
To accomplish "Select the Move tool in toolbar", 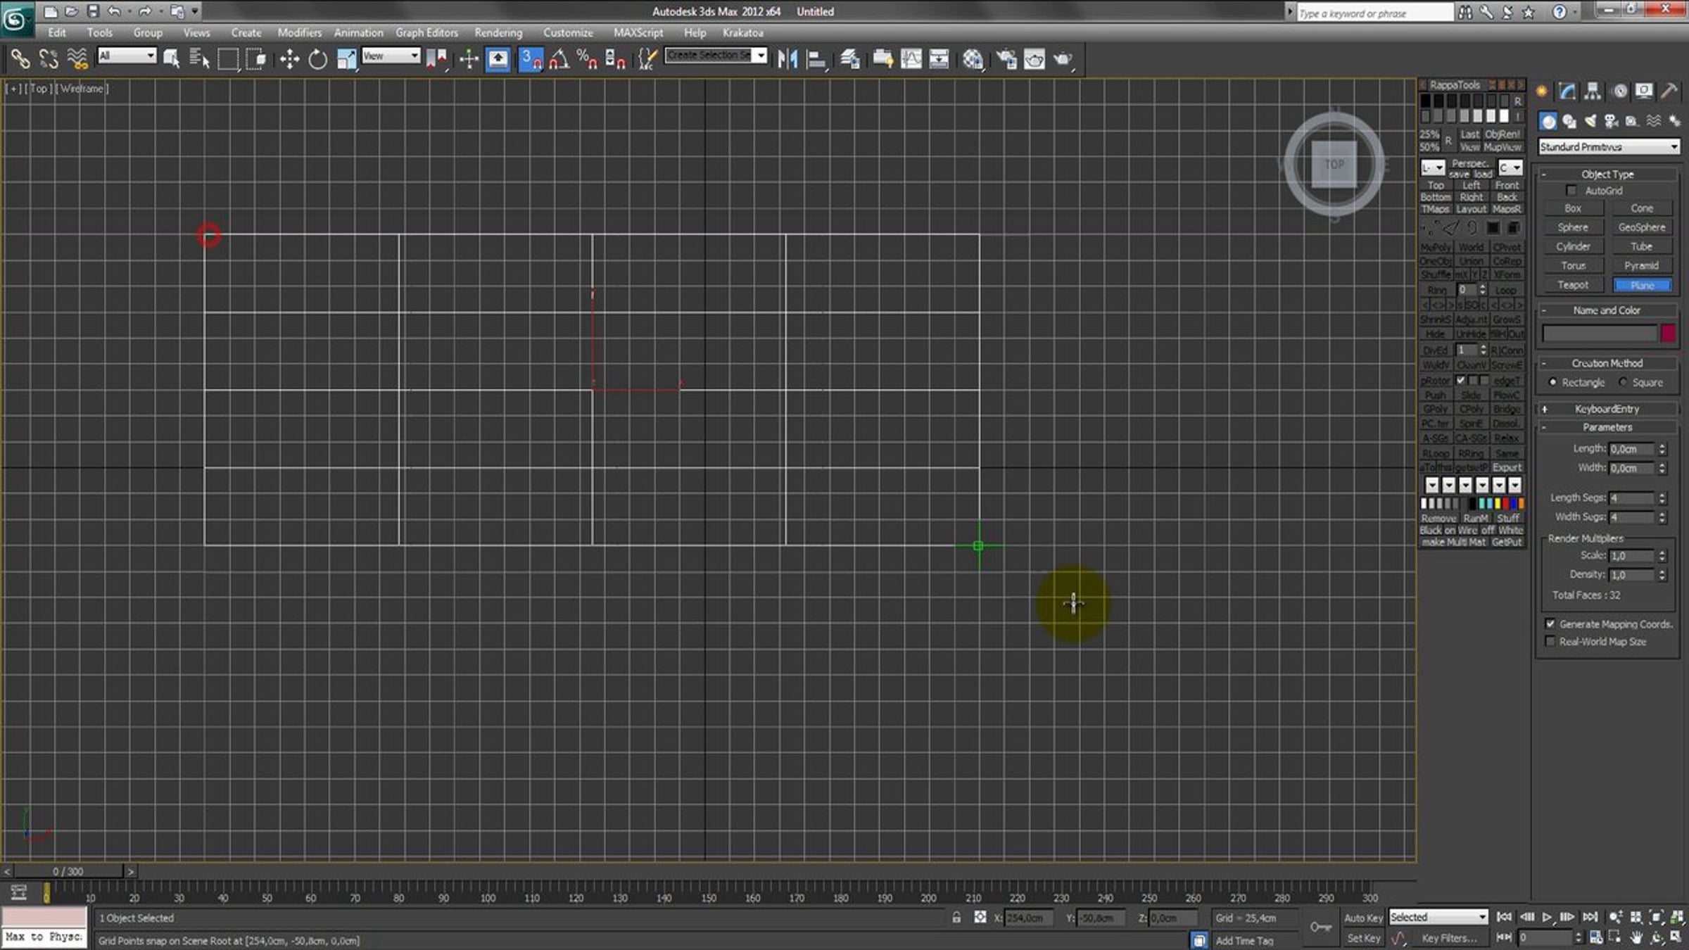I will [289, 59].
